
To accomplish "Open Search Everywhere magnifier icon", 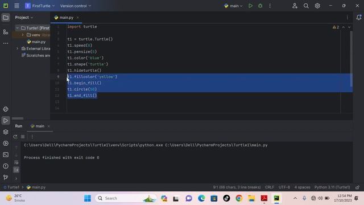I will tap(306, 6).
